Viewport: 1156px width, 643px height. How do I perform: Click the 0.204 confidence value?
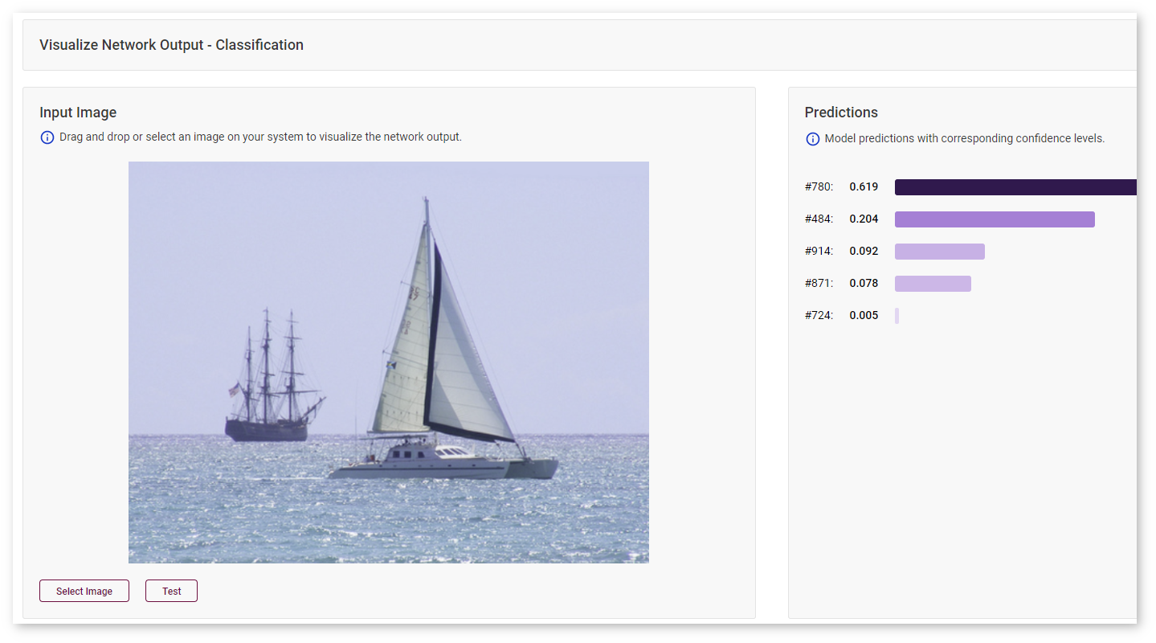[x=864, y=219]
